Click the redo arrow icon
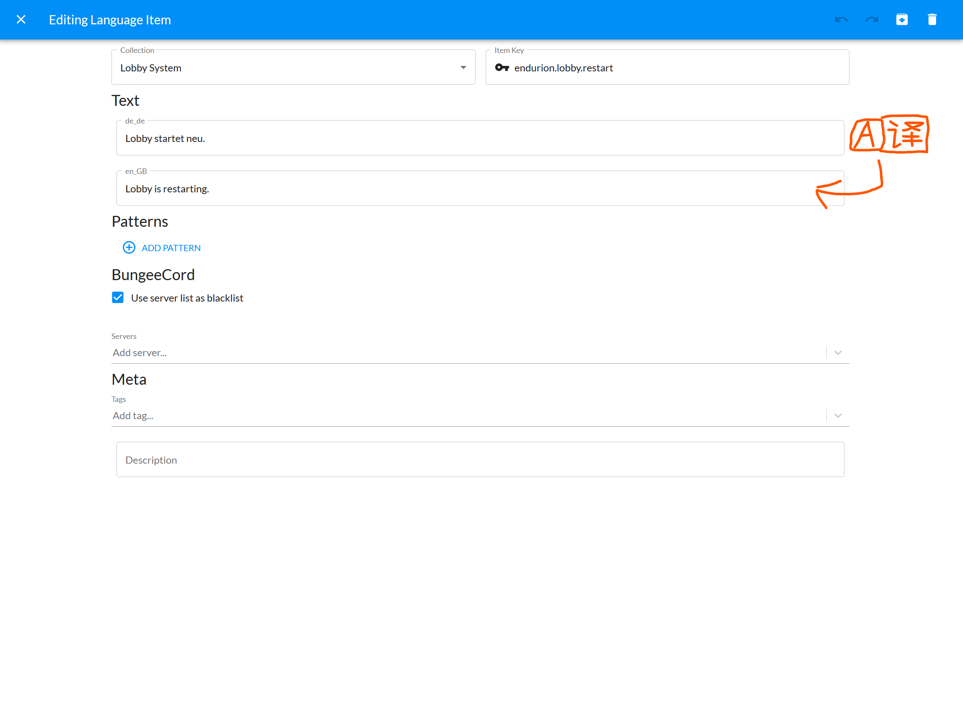The width and height of the screenshot is (963, 711). 871,20
